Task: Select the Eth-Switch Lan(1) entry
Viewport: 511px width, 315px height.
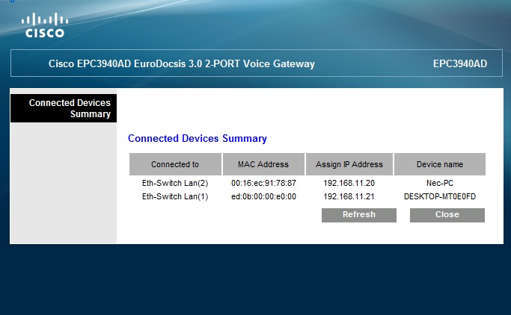Action: [x=175, y=196]
